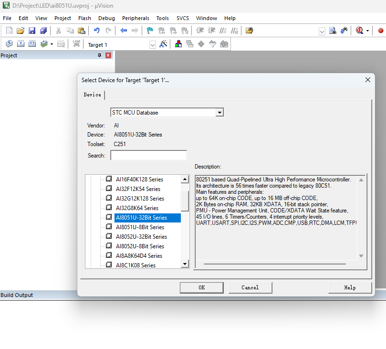The width and height of the screenshot is (386, 349).
Task: Open the Debug menu
Action: coord(106,18)
